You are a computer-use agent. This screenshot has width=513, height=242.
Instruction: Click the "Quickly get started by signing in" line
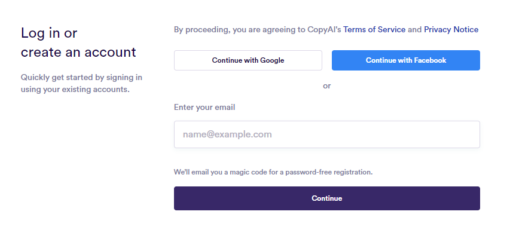tap(81, 78)
